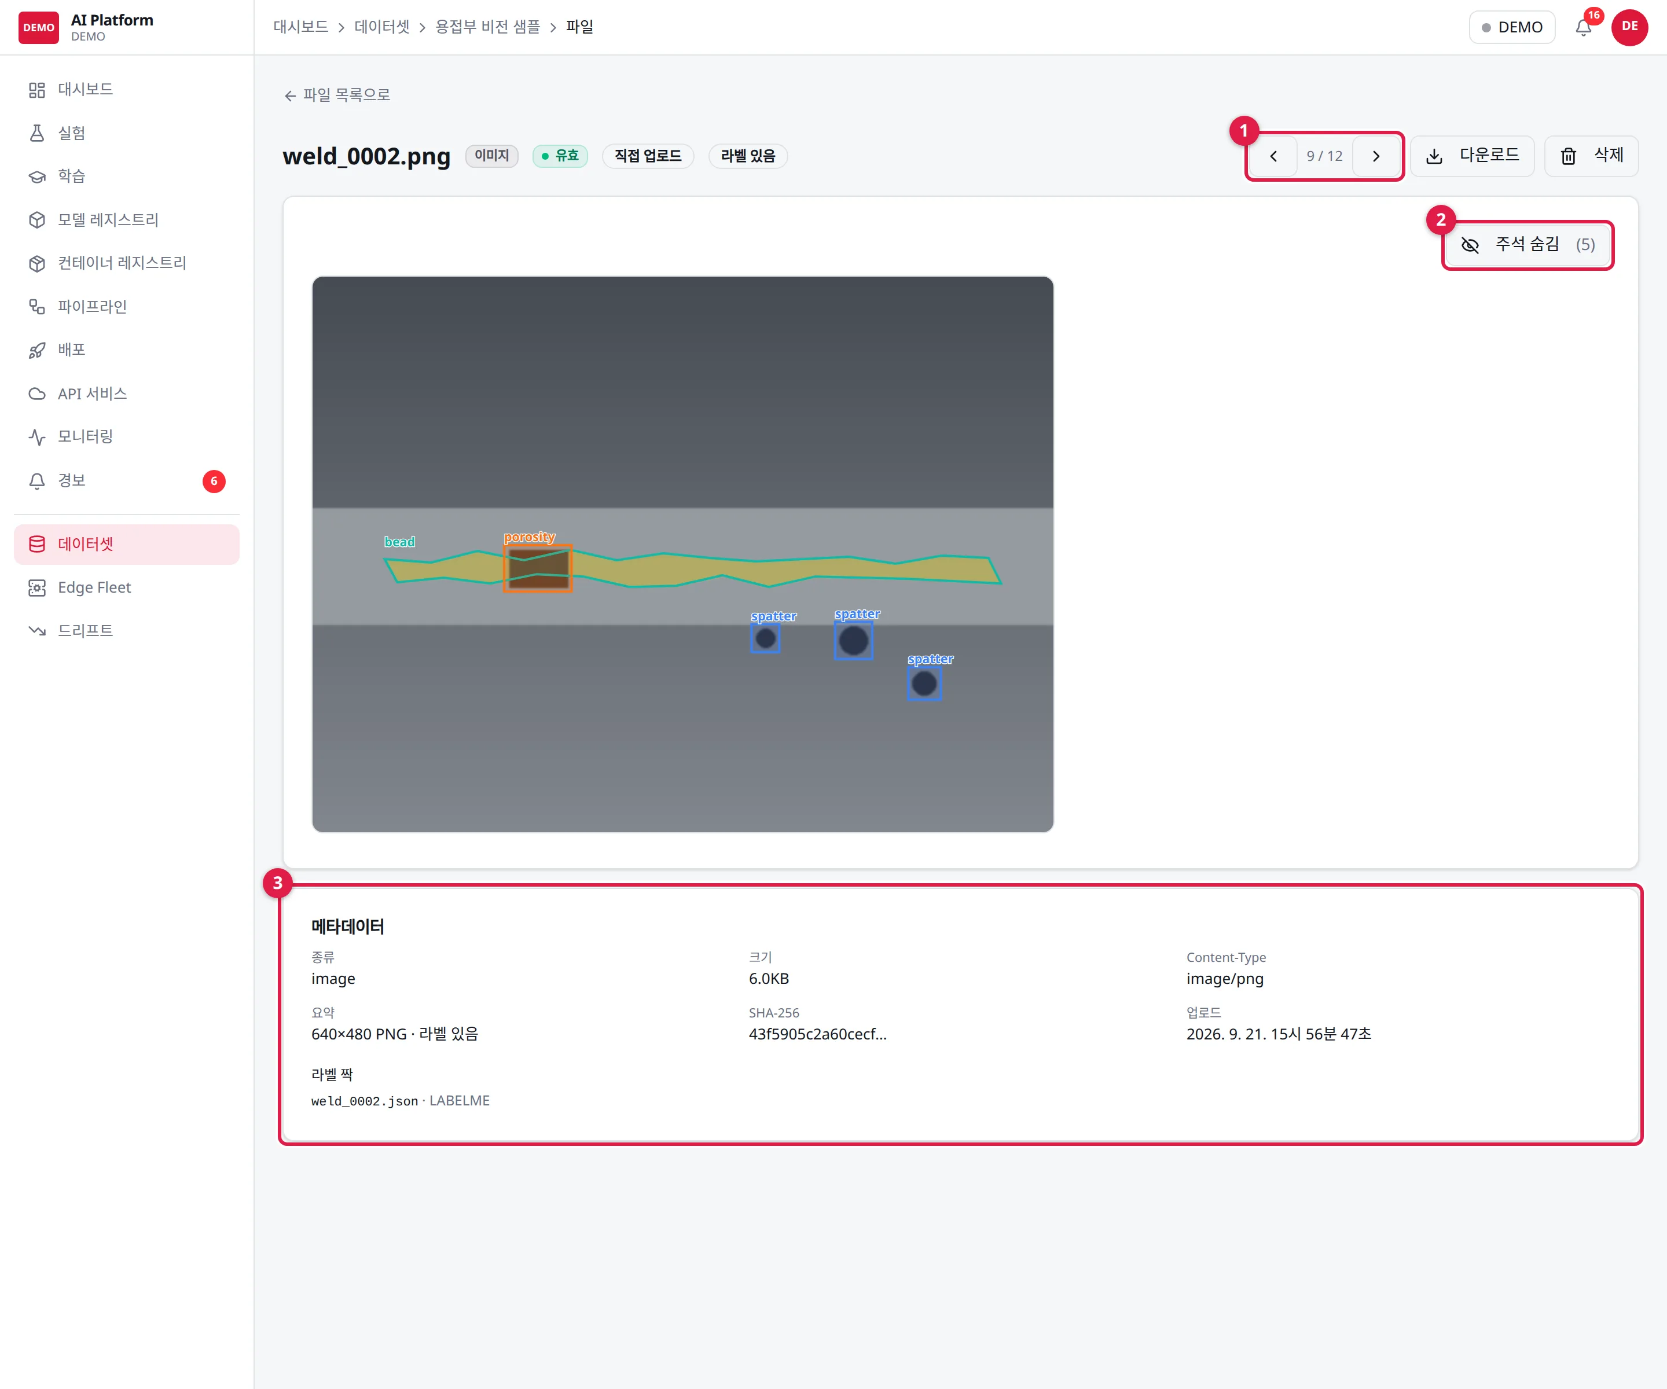The image size is (1667, 1389).
Task: Click the download arrow icon
Action: pyautogui.click(x=1434, y=156)
